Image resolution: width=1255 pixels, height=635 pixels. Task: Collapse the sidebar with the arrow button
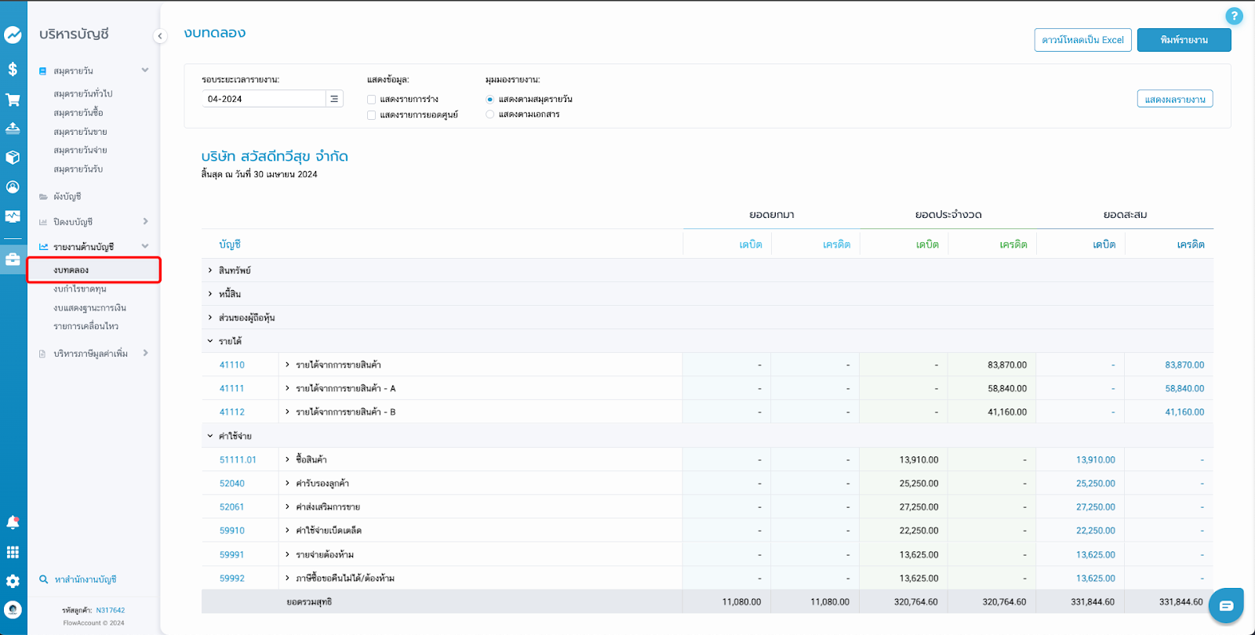pyautogui.click(x=160, y=35)
